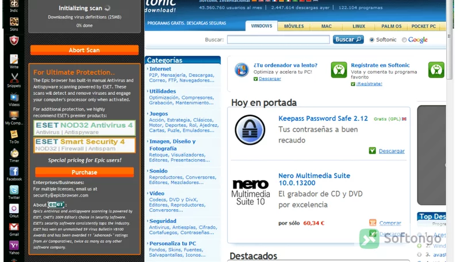The image size is (460, 262).
Task: Open the Internet category link
Action: (x=160, y=68)
